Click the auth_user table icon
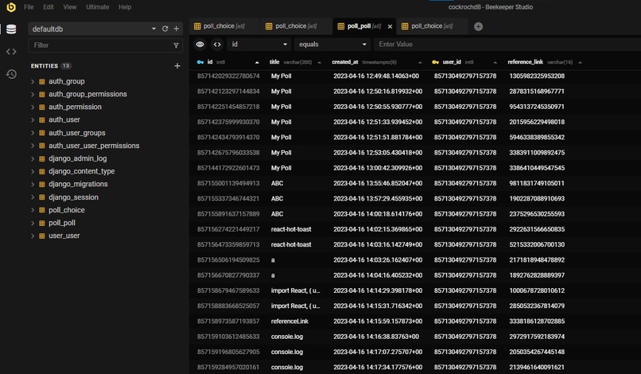Screen dimensions: 641x374 click(x=41, y=120)
